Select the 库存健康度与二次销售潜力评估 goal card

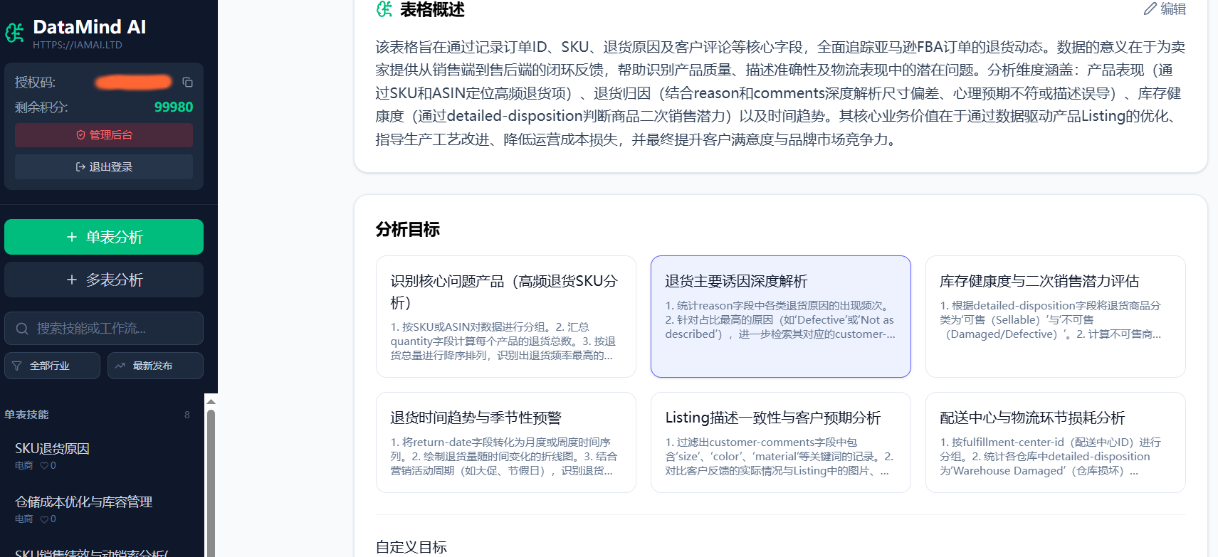tap(1055, 316)
